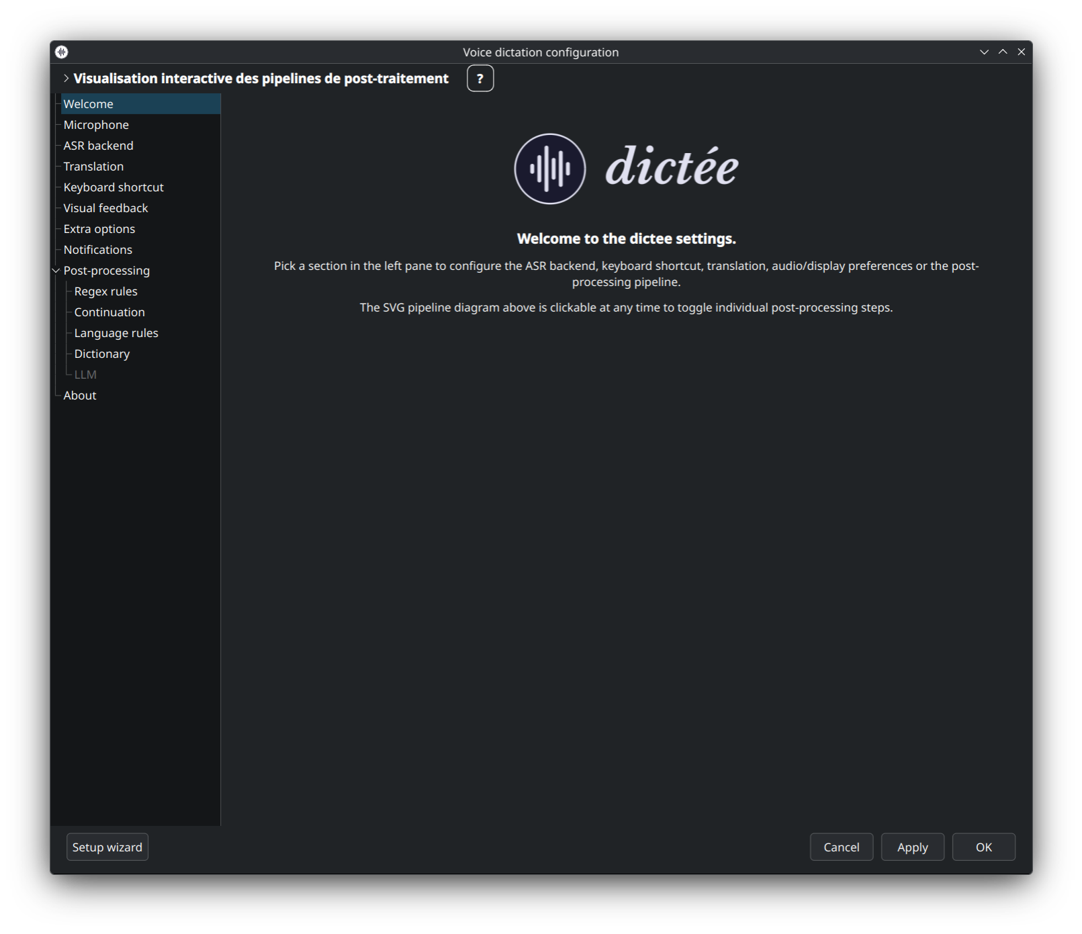1082x934 pixels.
Task: Select the Post-processing section label
Action: coord(107,271)
